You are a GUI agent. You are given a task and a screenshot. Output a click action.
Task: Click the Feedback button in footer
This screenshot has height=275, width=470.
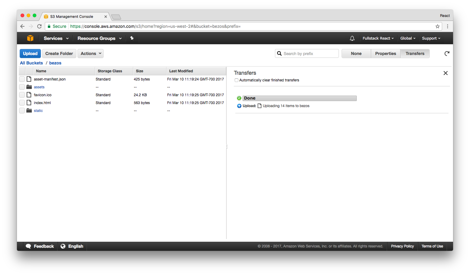[x=40, y=246]
